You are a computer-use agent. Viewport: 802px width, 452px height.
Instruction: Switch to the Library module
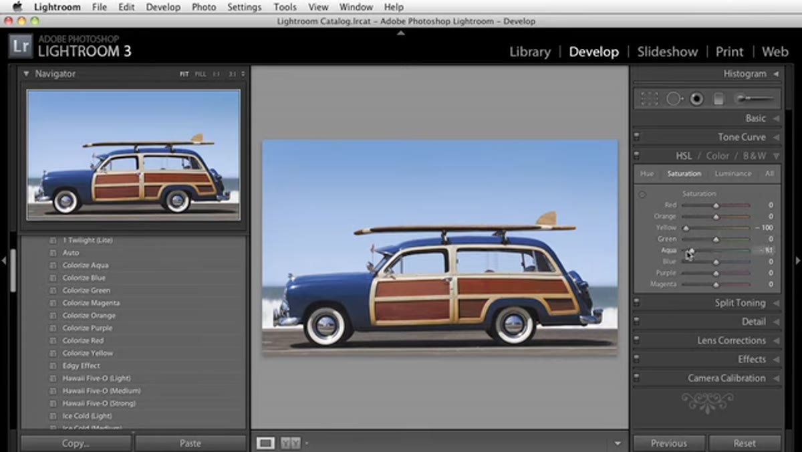pyautogui.click(x=530, y=51)
